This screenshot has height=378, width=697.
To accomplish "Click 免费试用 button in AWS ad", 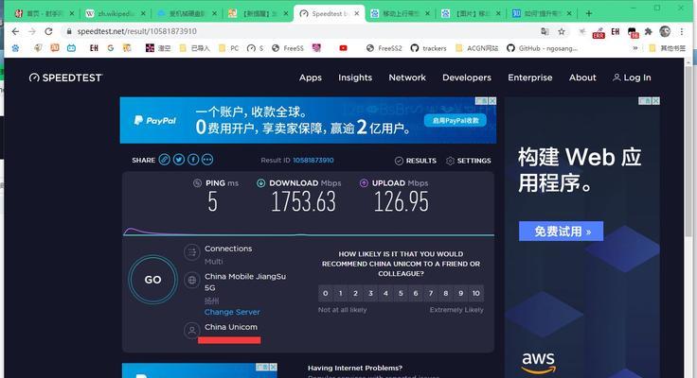I will point(561,232).
